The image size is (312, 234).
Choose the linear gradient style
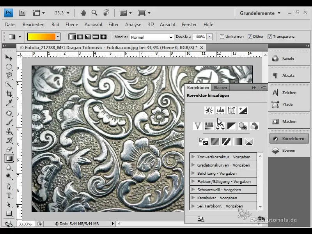(72, 37)
